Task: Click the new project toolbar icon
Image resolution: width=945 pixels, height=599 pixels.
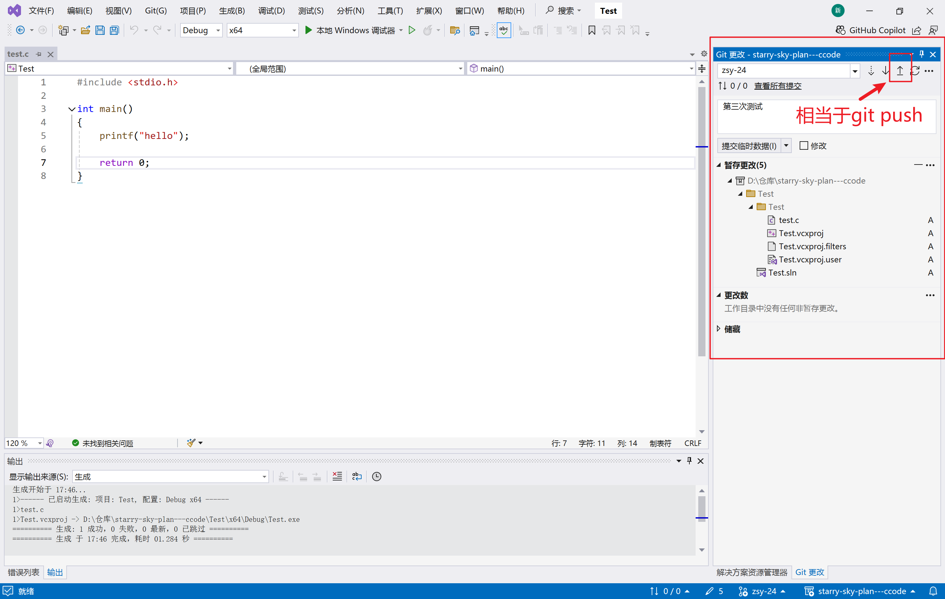Action: point(63,30)
